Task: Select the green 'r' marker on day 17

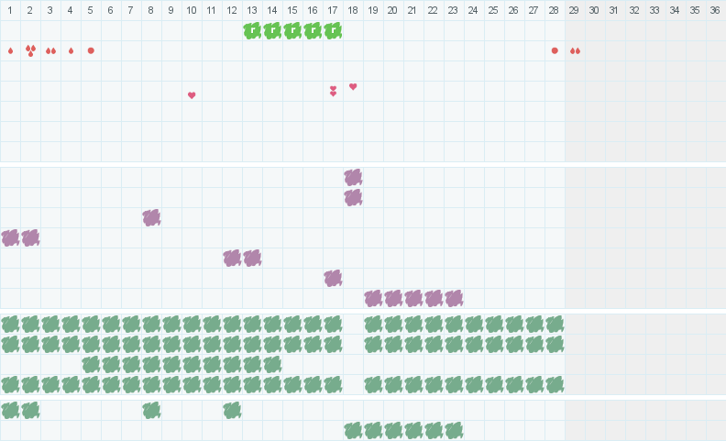Action: pos(333,31)
